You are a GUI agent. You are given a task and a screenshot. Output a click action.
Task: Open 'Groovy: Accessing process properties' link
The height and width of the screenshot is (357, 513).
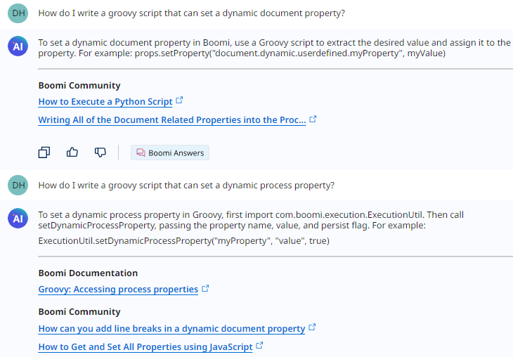tap(118, 290)
